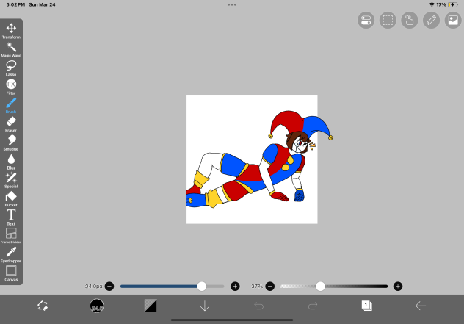Tap the back arrow to exit
The height and width of the screenshot is (324, 464).
tap(421, 306)
